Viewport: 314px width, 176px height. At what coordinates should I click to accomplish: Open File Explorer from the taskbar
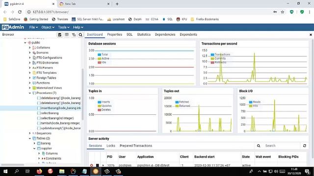coord(62,171)
